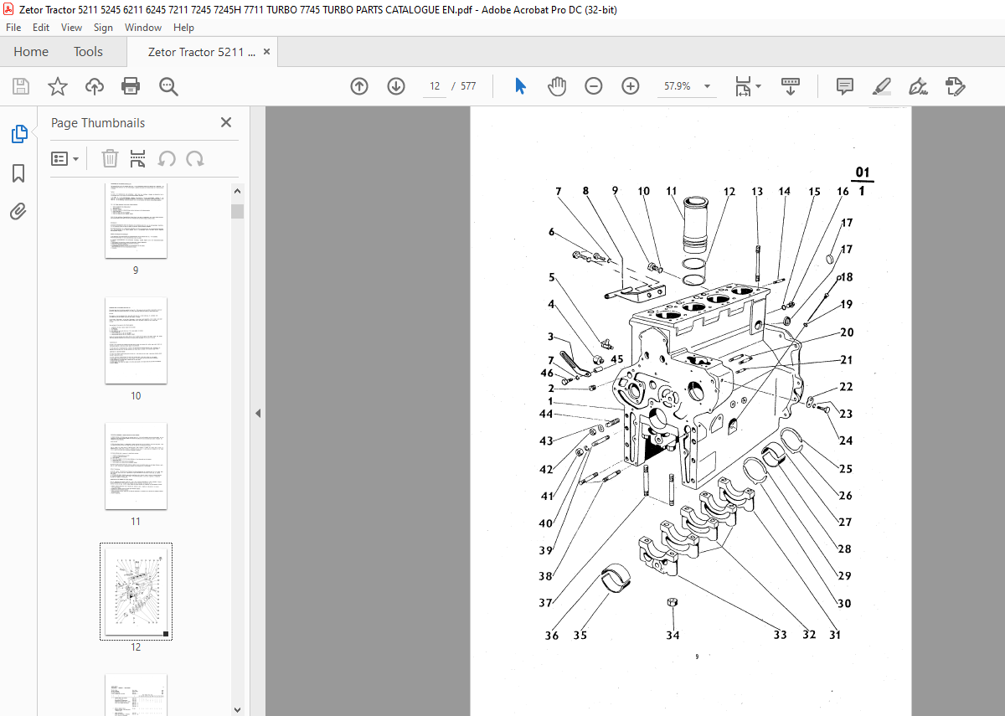
Task: Open the Edit menu
Action: point(41,28)
